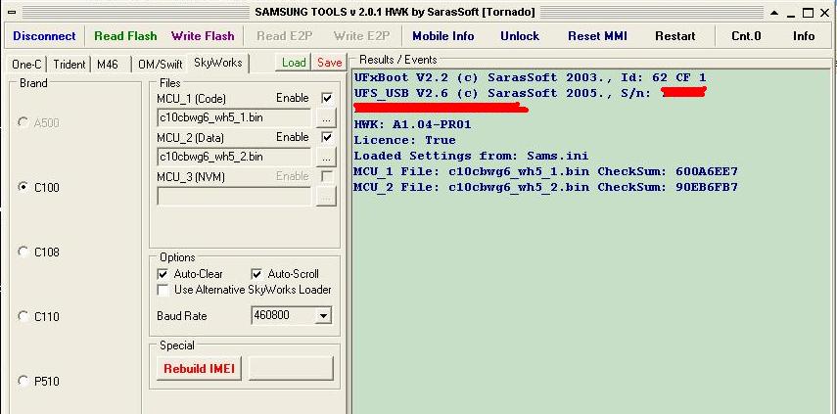Click the Rebuild IMEI button
Viewport: 837px width, 414px height.
[x=199, y=369]
